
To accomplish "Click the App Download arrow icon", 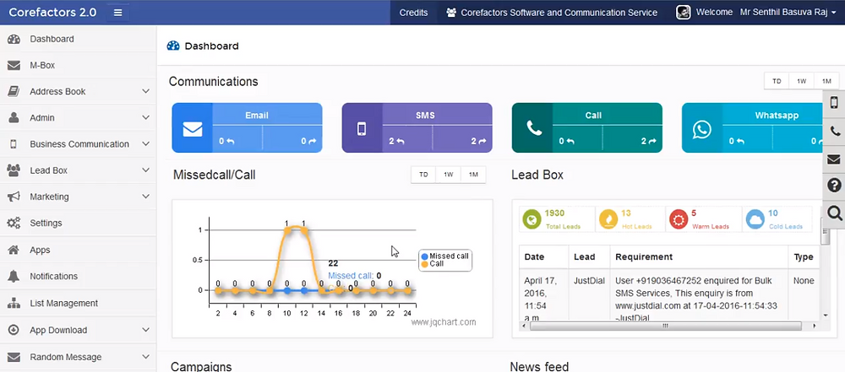I will [x=14, y=330].
